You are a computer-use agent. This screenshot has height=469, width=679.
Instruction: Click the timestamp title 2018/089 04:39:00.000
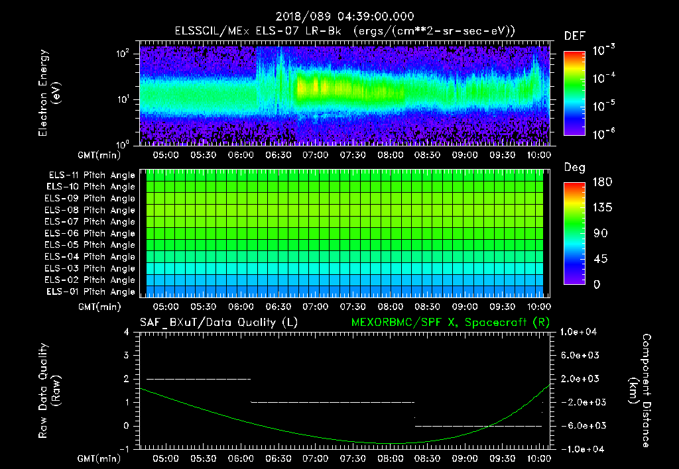point(345,17)
